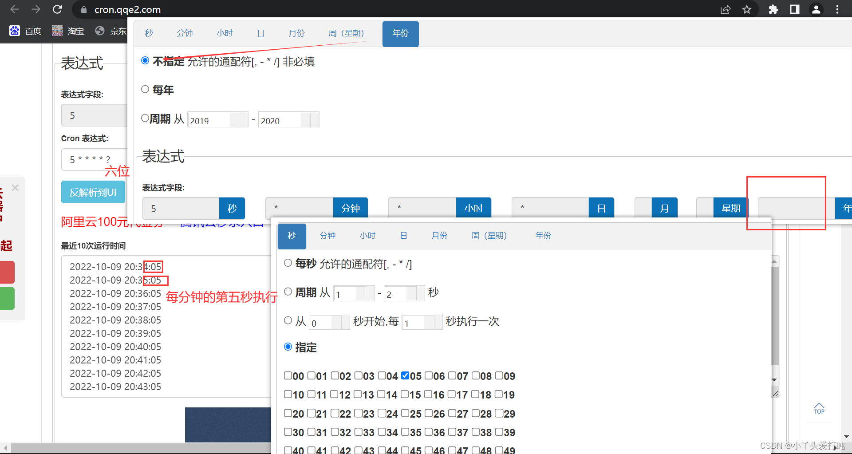Click the Cron 表达式 input box

coord(95,160)
